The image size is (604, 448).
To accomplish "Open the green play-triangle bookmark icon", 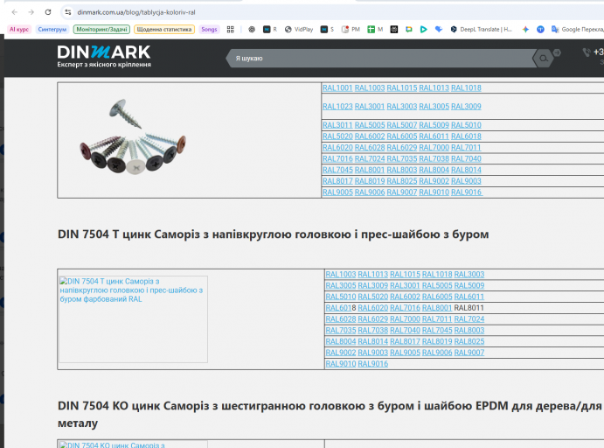I will [424, 29].
